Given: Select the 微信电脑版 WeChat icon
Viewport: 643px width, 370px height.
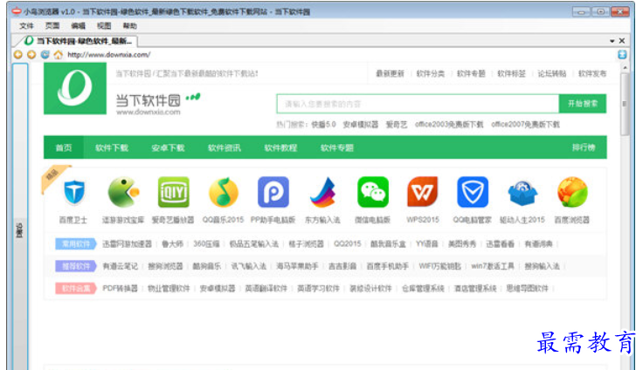Looking at the screenshot, I should coord(373,192).
